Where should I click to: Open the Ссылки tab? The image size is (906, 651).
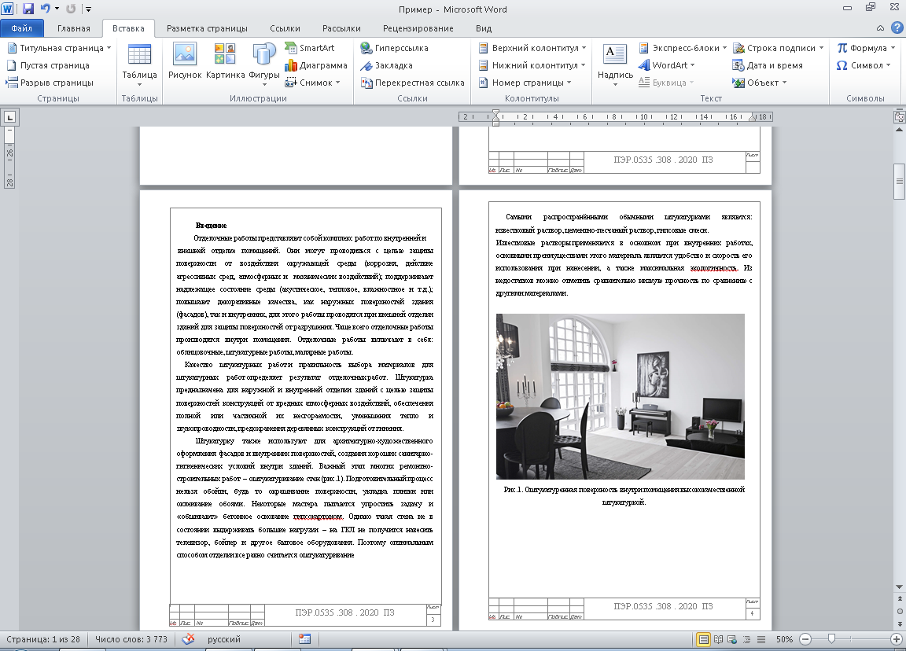point(285,28)
